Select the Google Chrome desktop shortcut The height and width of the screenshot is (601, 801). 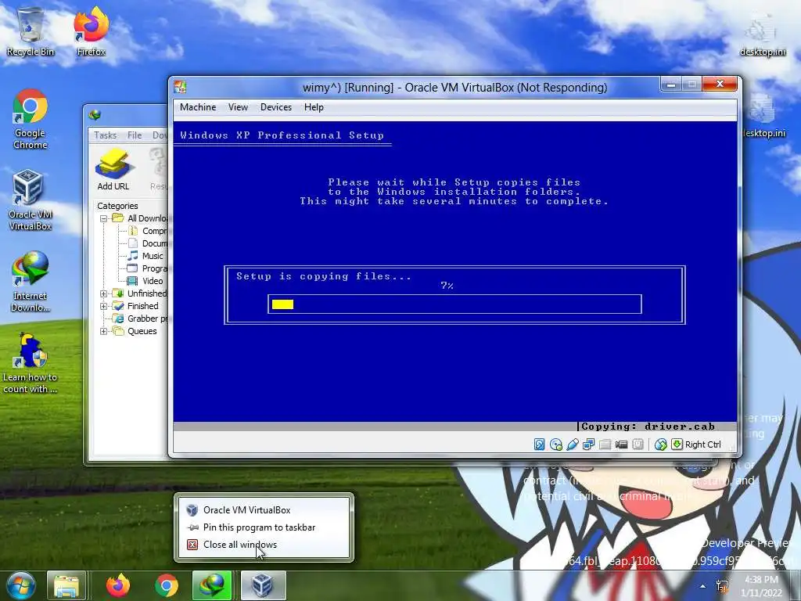31,119
